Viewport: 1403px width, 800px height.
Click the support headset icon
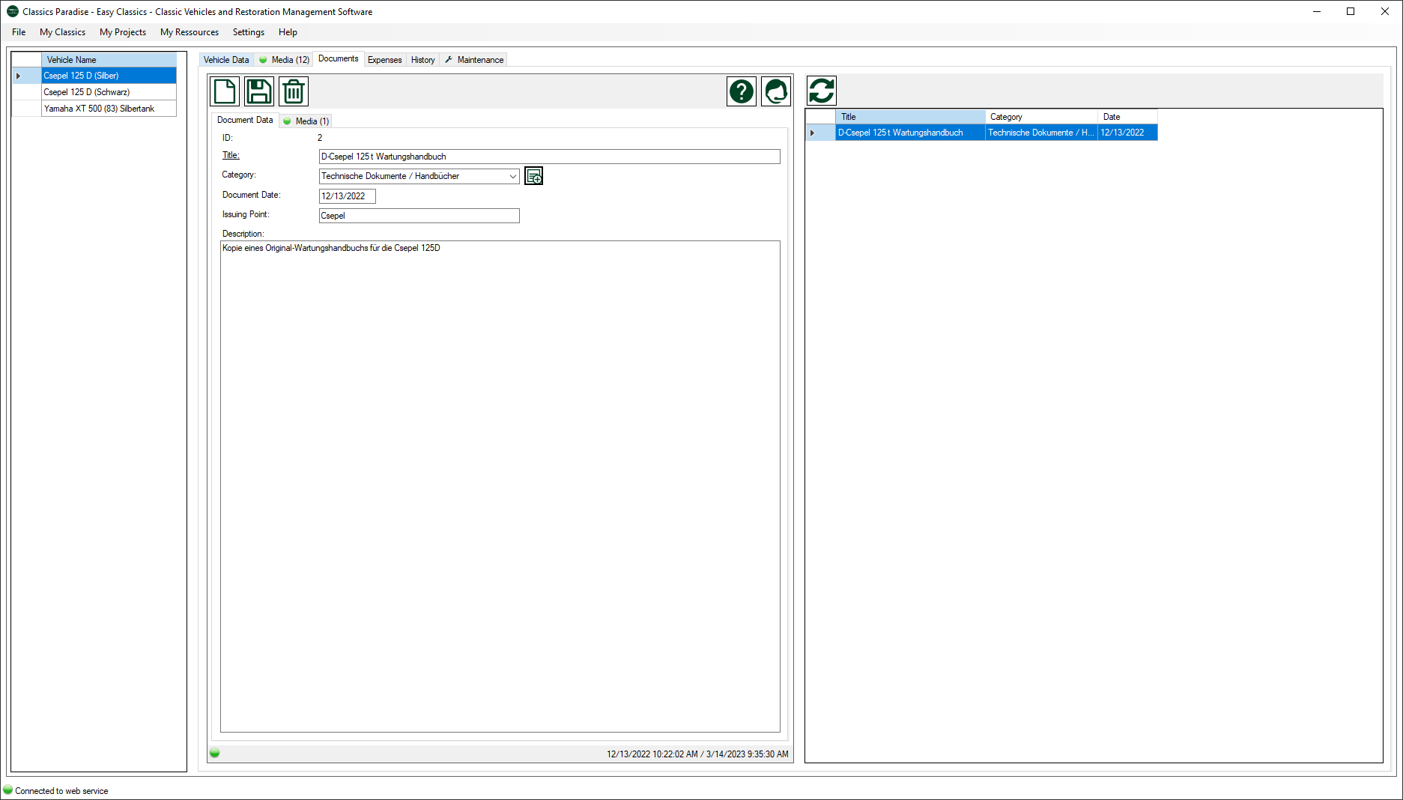(776, 91)
